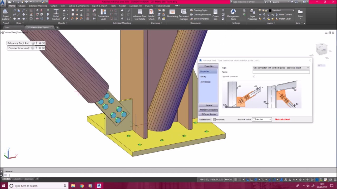This screenshot has width=337, height=189.
Task: Open the Document manager
Action: 184,14
